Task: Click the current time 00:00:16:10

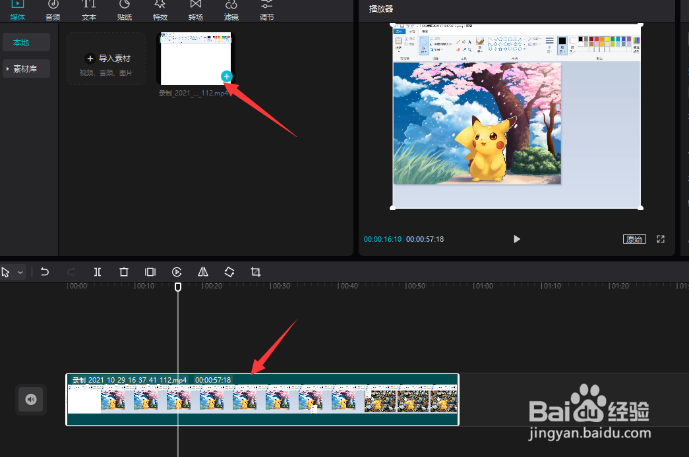Action: tap(382, 239)
